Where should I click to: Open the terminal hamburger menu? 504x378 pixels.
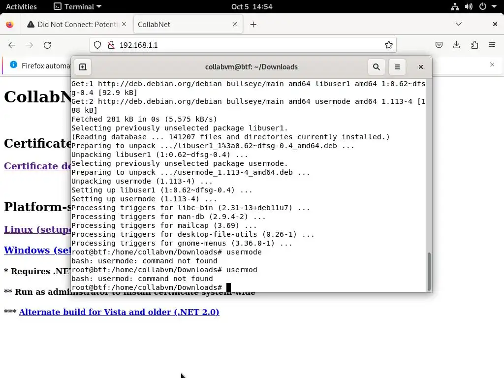pos(397,67)
